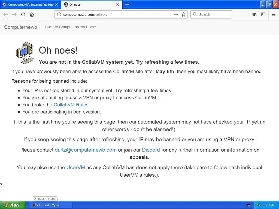This screenshot has height=209, width=279.
Task: Click 'You are participating in ban evasion.'
Action: [62, 112]
